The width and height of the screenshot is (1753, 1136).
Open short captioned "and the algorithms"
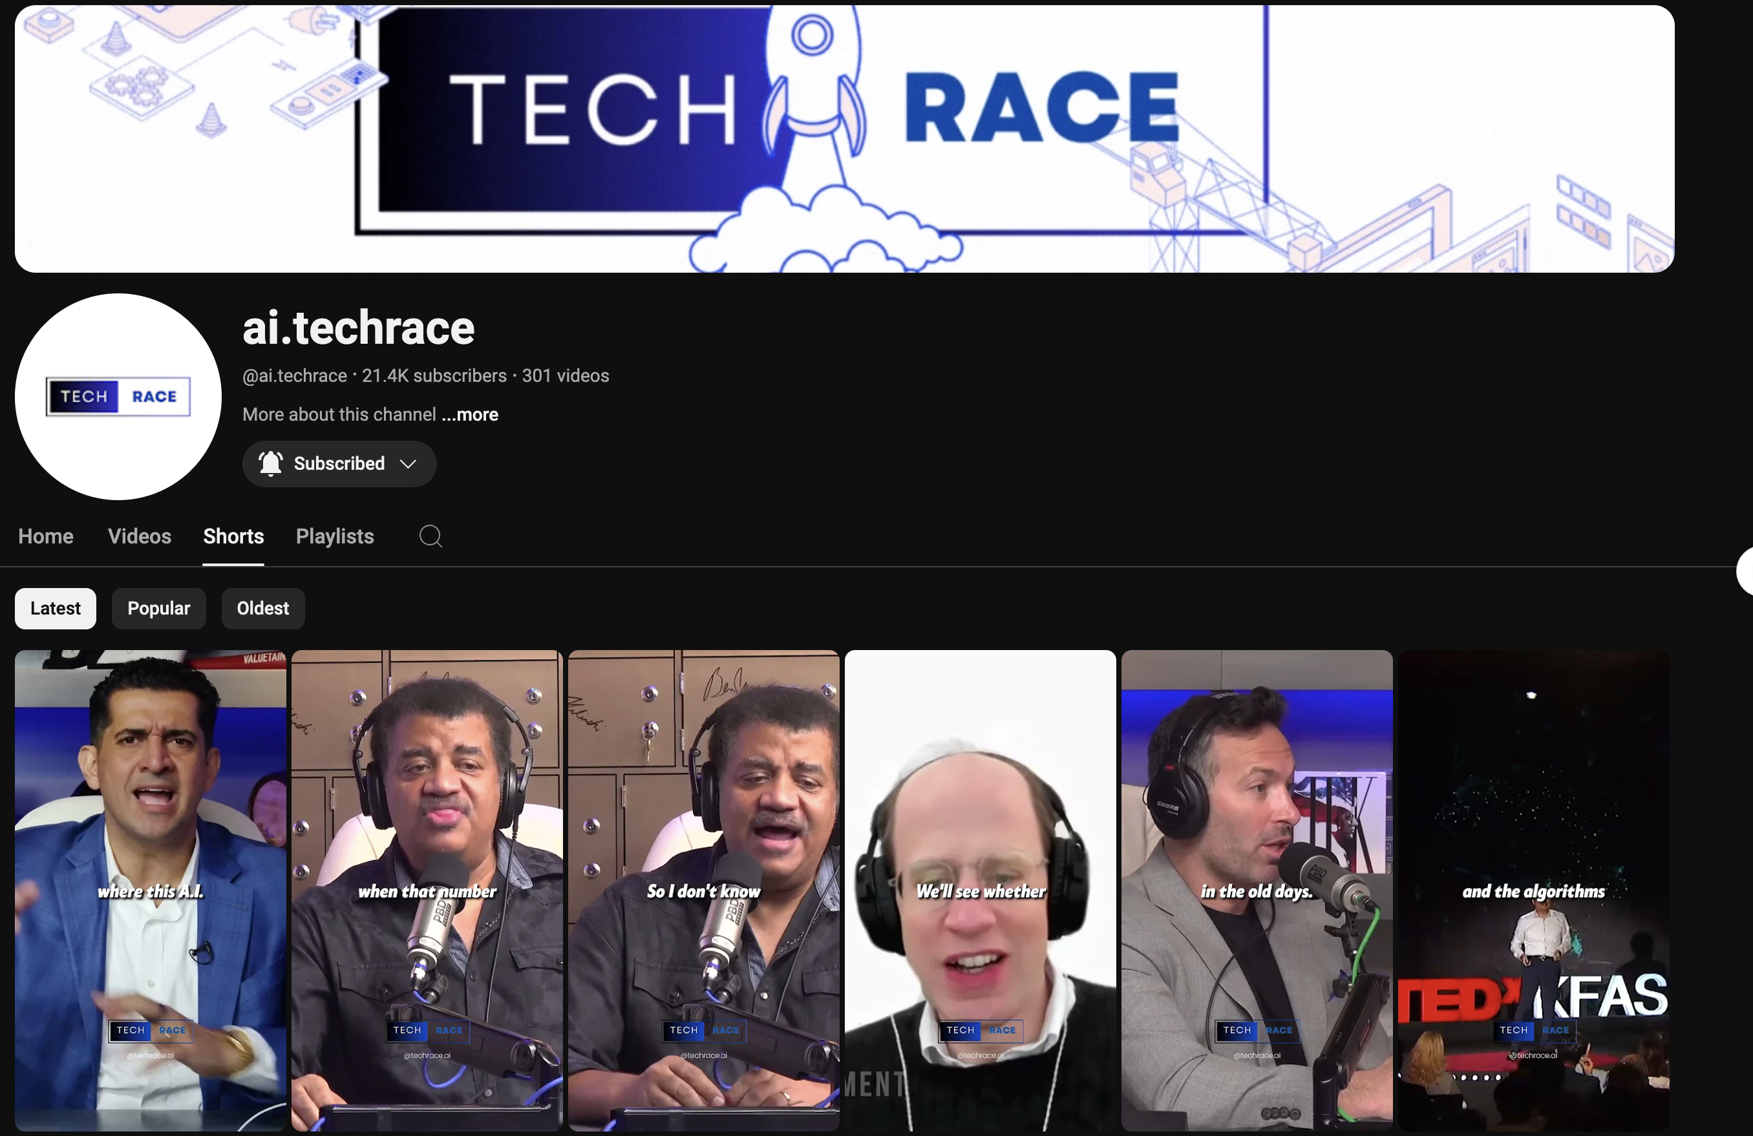pos(1535,891)
